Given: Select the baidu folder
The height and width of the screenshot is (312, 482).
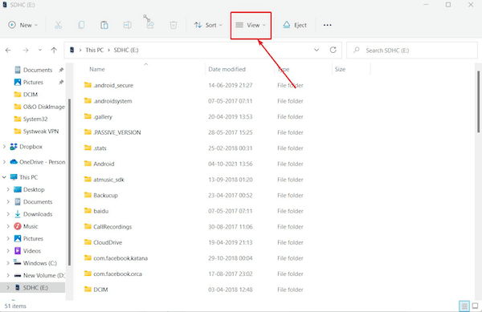Looking at the screenshot, I should click(x=96, y=211).
